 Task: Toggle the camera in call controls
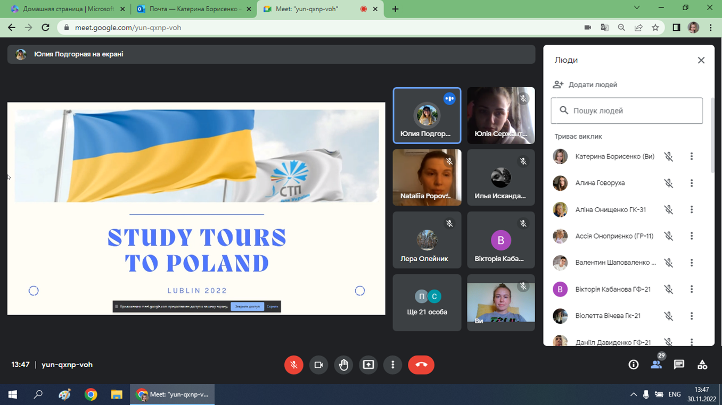318,365
